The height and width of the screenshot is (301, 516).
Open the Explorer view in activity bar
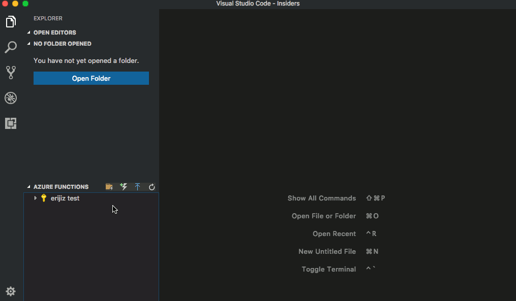pyautogui.click(x=11, y=22)
